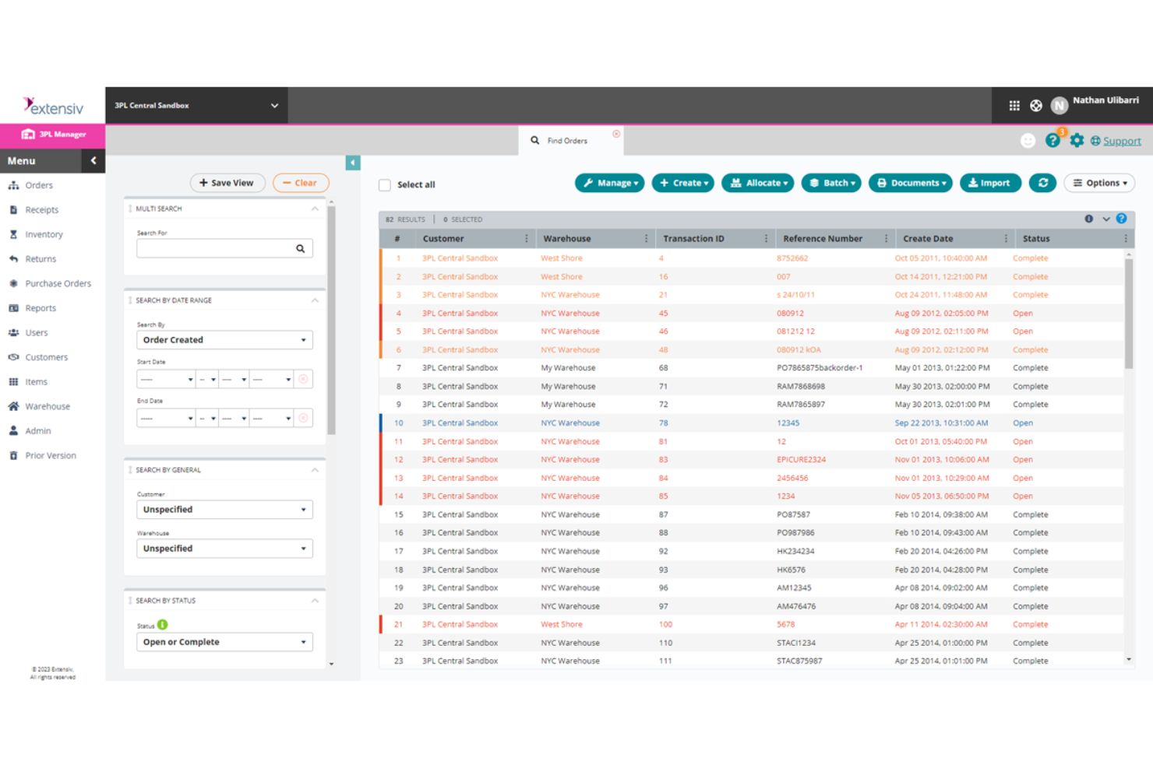Open the Allocate dropdown button
This screenshot has width=1153, height=768.
758,183
